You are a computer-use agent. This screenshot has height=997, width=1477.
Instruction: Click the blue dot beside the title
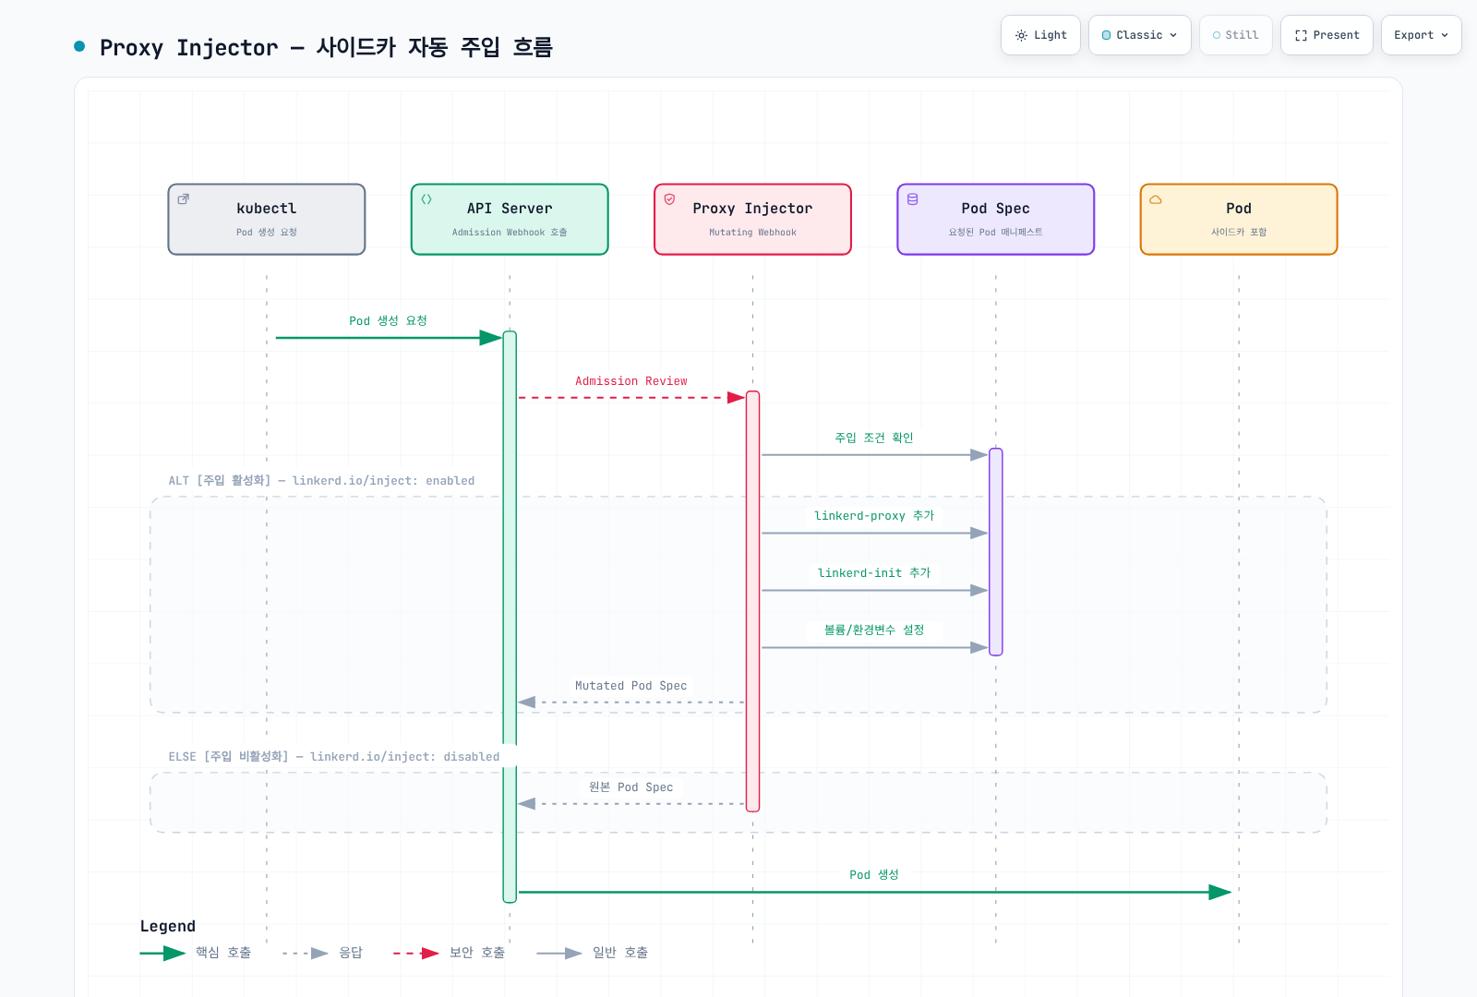[79, 46]
